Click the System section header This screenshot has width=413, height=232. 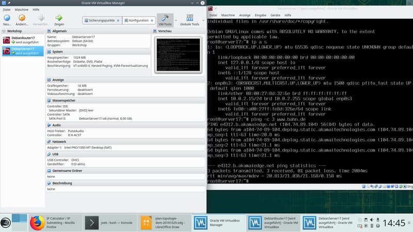pos(98,52)
